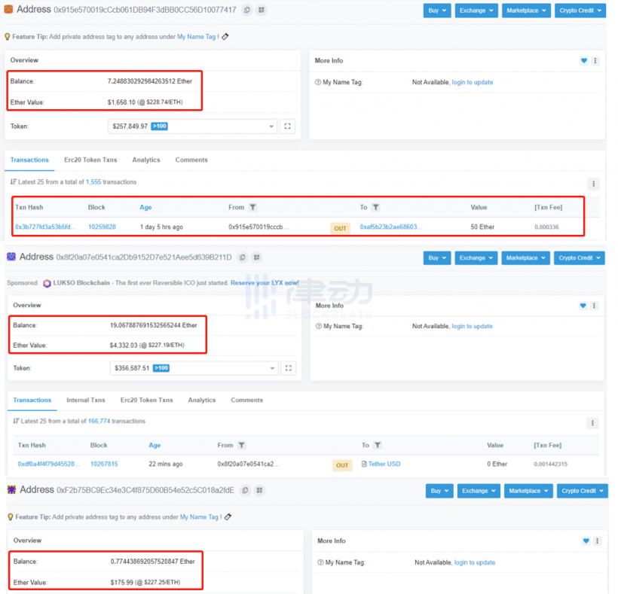Viewport: 618px width, 594px height.
Task: Click 'My Name Tag !' link in the first feature tip
Action: tap(198, 37)
